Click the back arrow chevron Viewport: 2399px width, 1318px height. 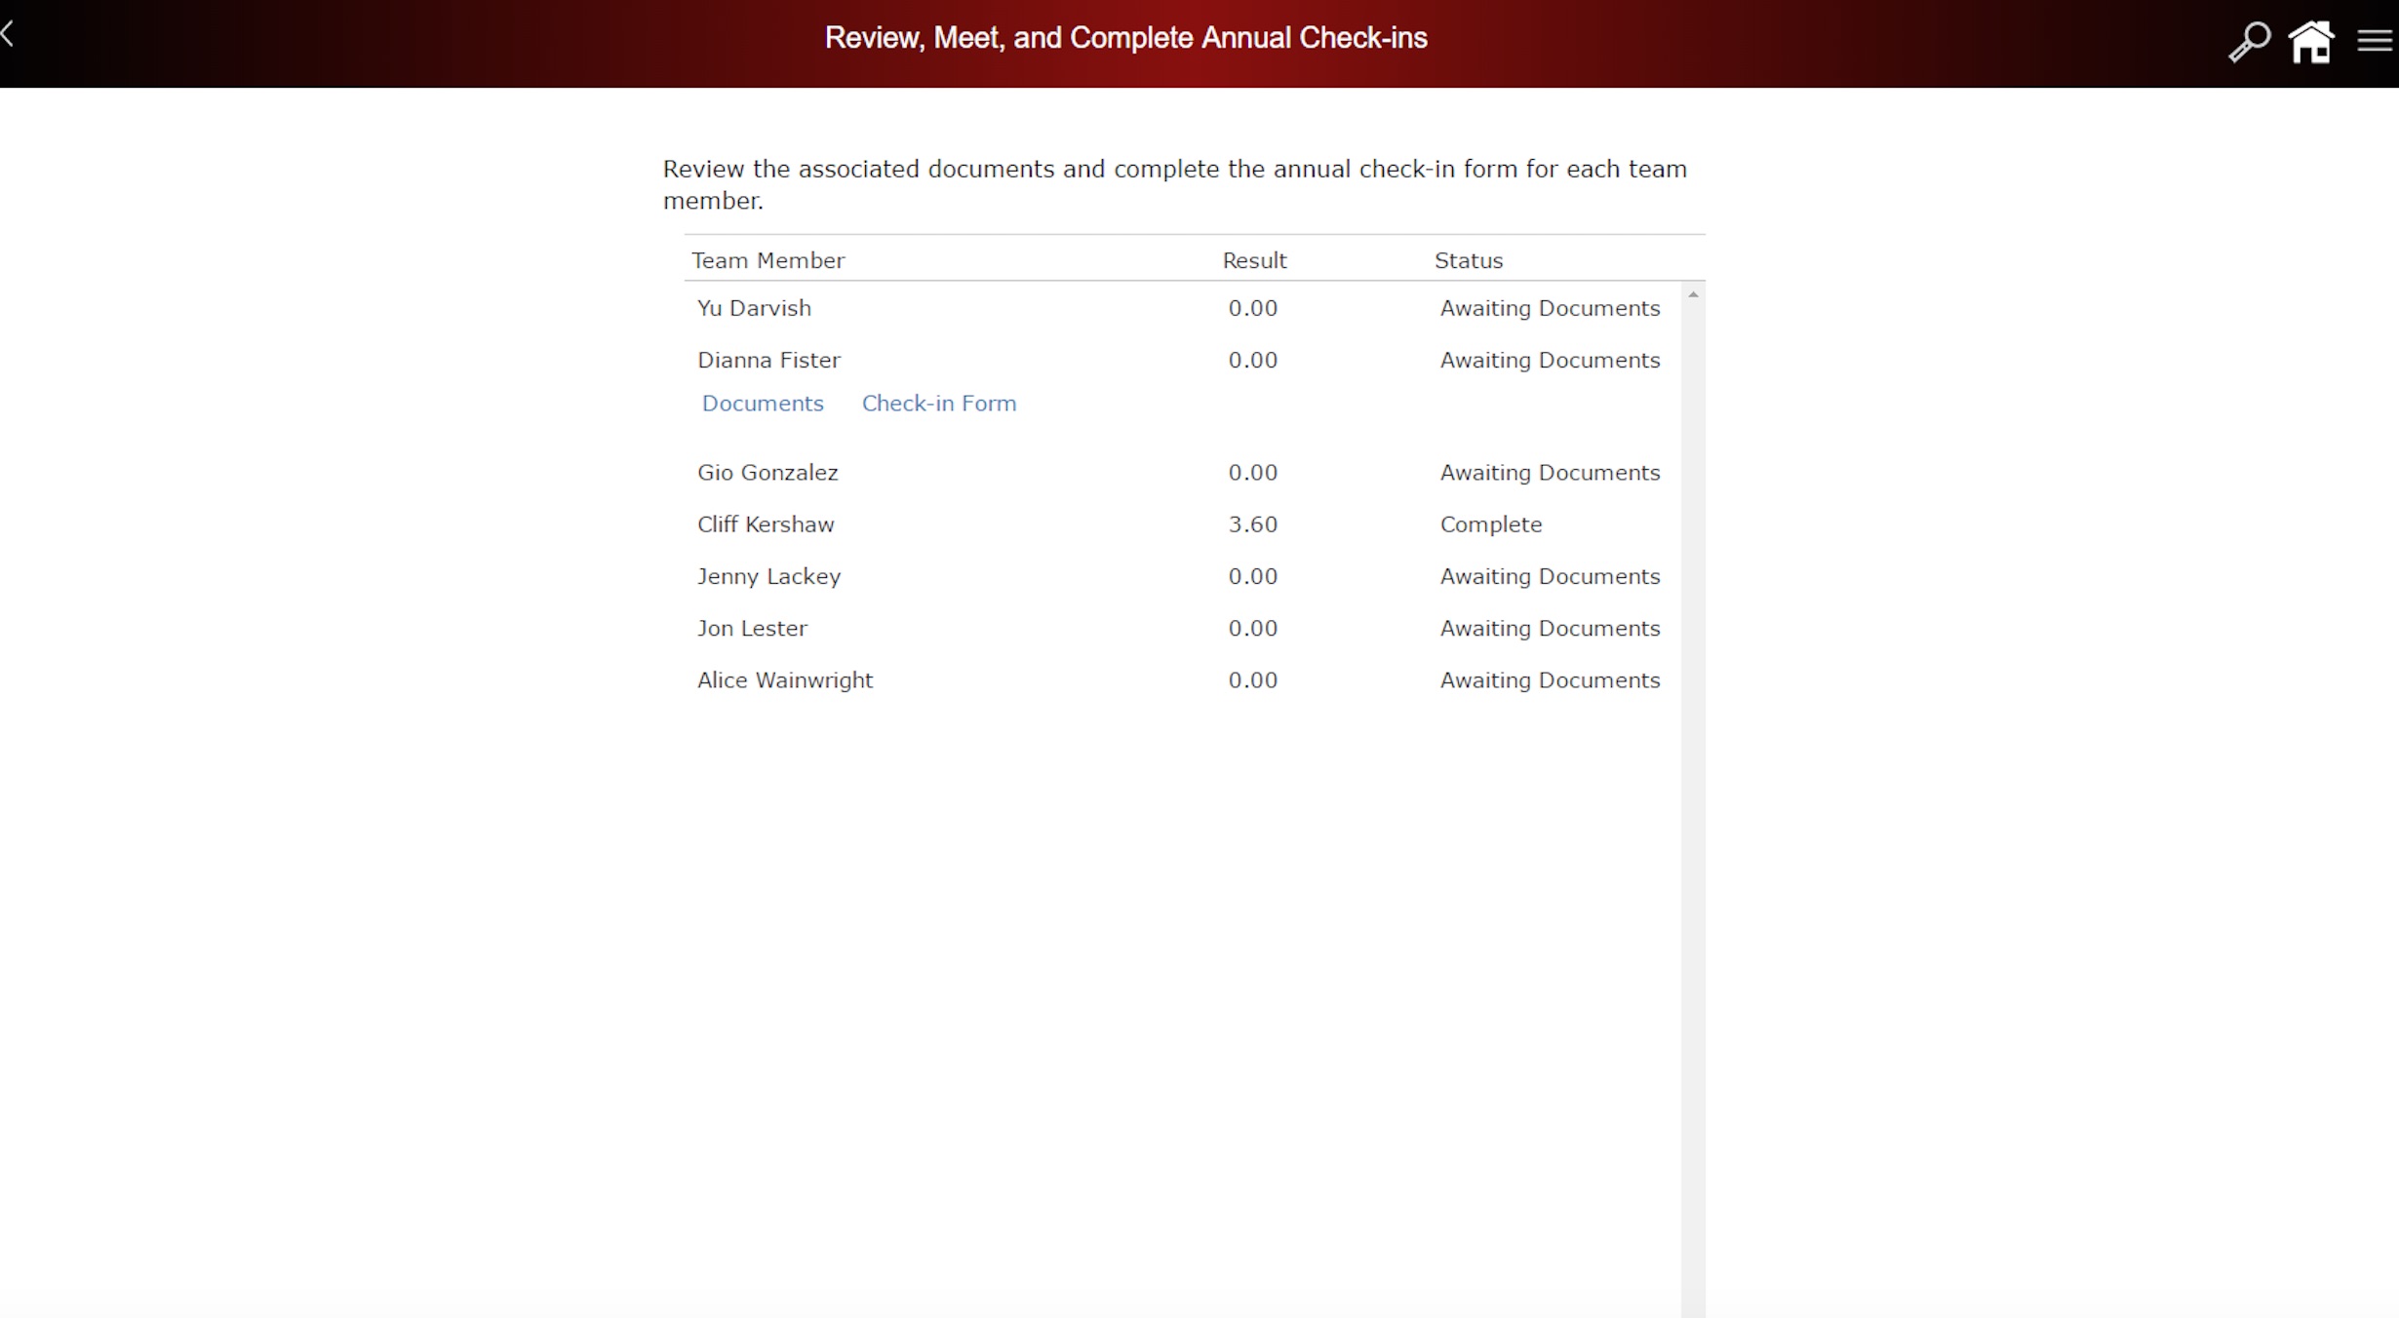pos(8,35)
